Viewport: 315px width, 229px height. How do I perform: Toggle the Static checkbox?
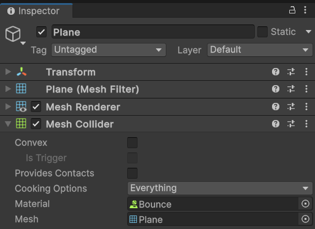[262, 32]
